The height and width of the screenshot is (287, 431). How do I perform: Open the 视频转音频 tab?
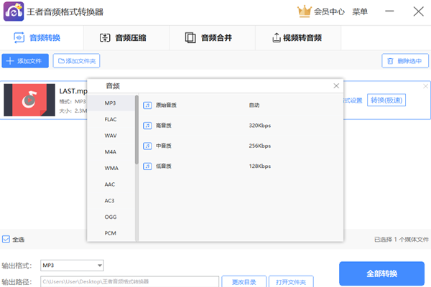tap(297, 38)
